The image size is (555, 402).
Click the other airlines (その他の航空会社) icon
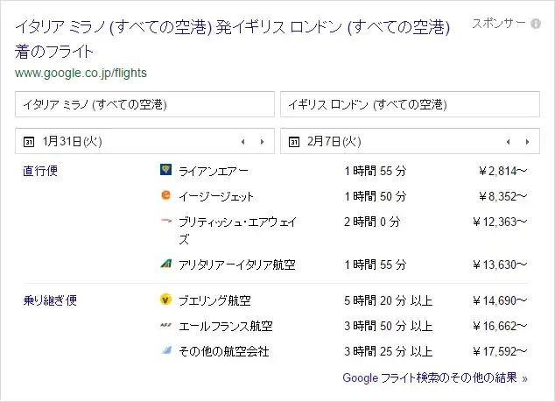[166, 350]
